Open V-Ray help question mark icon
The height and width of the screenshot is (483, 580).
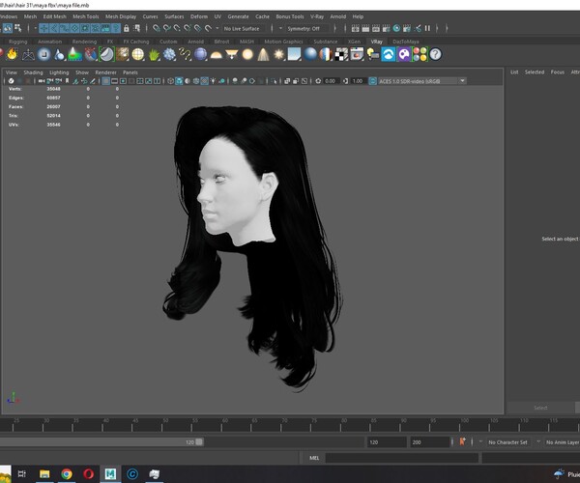[x=435, y=54]
